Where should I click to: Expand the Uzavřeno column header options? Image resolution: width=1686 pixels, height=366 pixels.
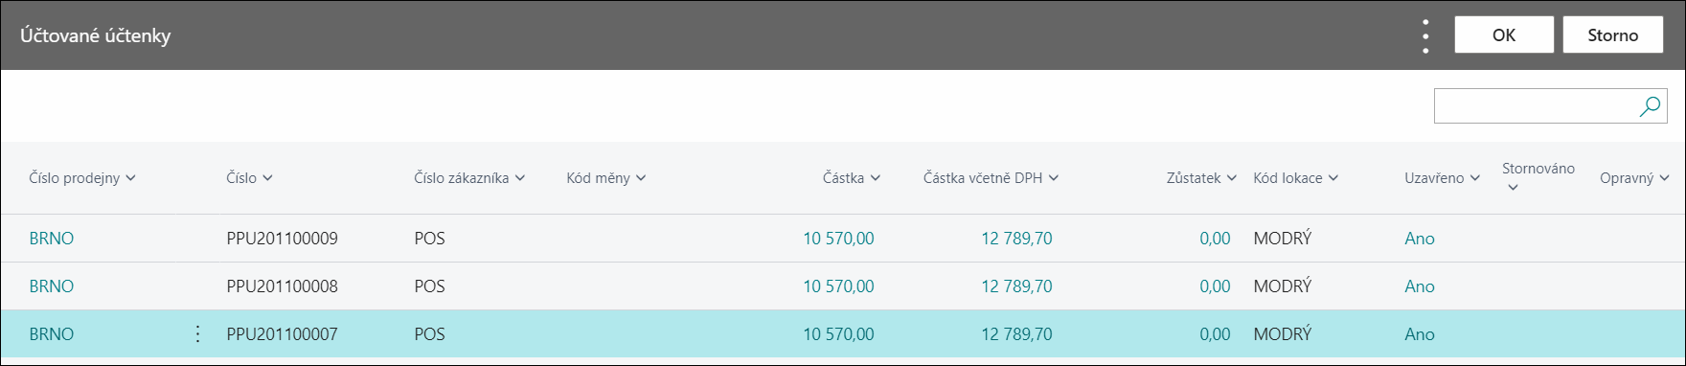[x=1475, y=178]
